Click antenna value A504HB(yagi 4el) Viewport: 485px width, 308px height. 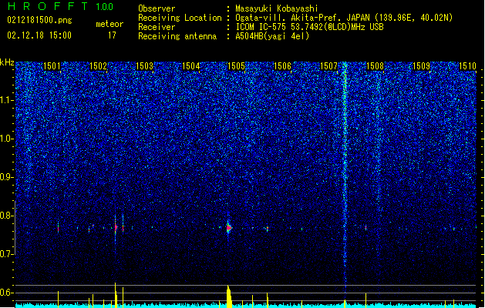[x=272, y=36]
